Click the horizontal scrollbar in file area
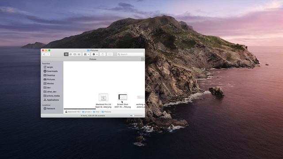This screenshot has height=159, width=283. [80, 109]
